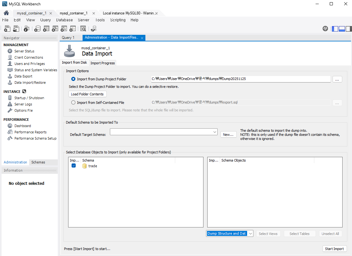Toggle the right sidebar panel icon
The height and width of the screenshot is (256, 352).
pyautogui.click(x=349, y=29)
